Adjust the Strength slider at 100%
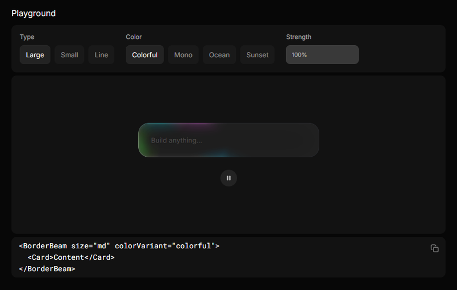Screen dimensions: 457x290 coord(322,54)
